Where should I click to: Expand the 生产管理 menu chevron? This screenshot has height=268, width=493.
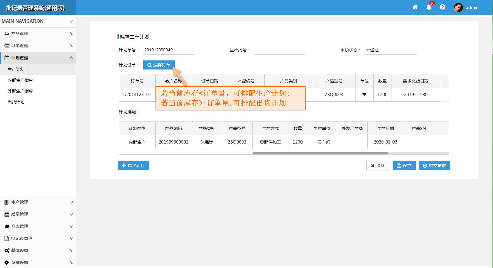pos(72,202)
